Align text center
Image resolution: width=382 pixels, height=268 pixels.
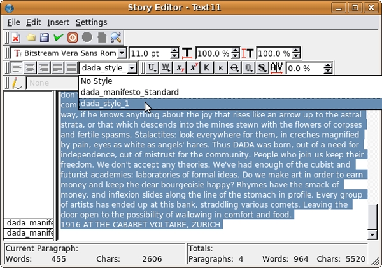[30, 67]
